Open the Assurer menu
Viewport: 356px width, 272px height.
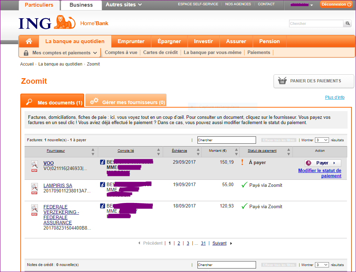tap(236, 41)
